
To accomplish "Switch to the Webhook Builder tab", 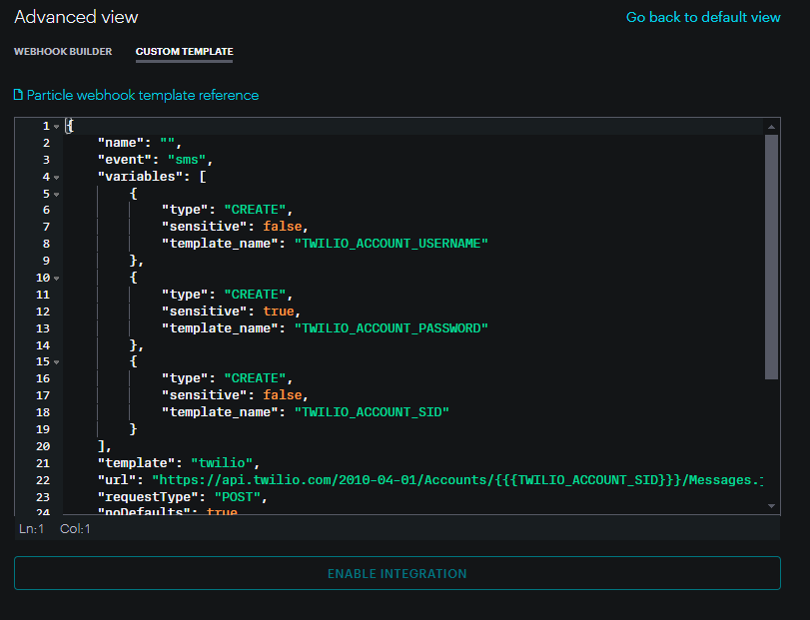I will tap(63, 52).
